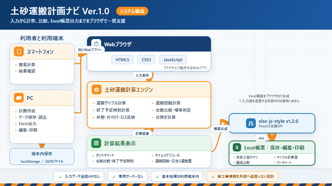
Task: Click the 帳票生成 flow label
Action: (x=221, y=129)
